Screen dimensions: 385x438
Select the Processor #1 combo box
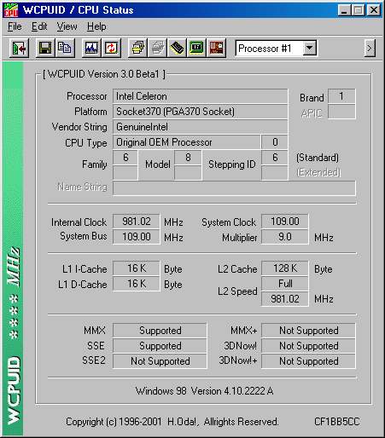click(x=276, y=49)
